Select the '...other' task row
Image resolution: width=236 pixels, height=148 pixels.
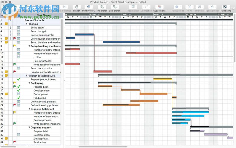coord(37,57)
